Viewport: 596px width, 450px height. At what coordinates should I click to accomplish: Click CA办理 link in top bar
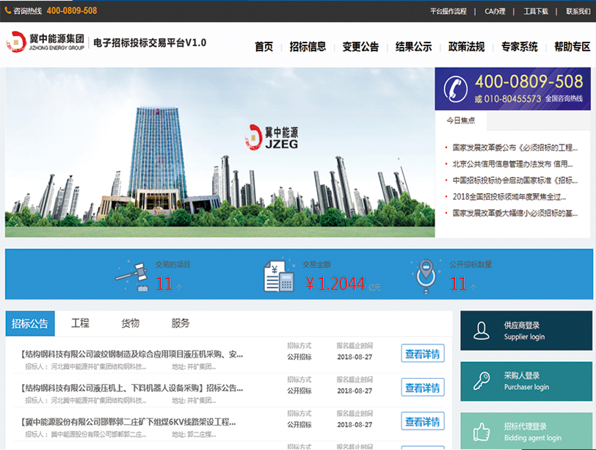click(x=495, y=12)
